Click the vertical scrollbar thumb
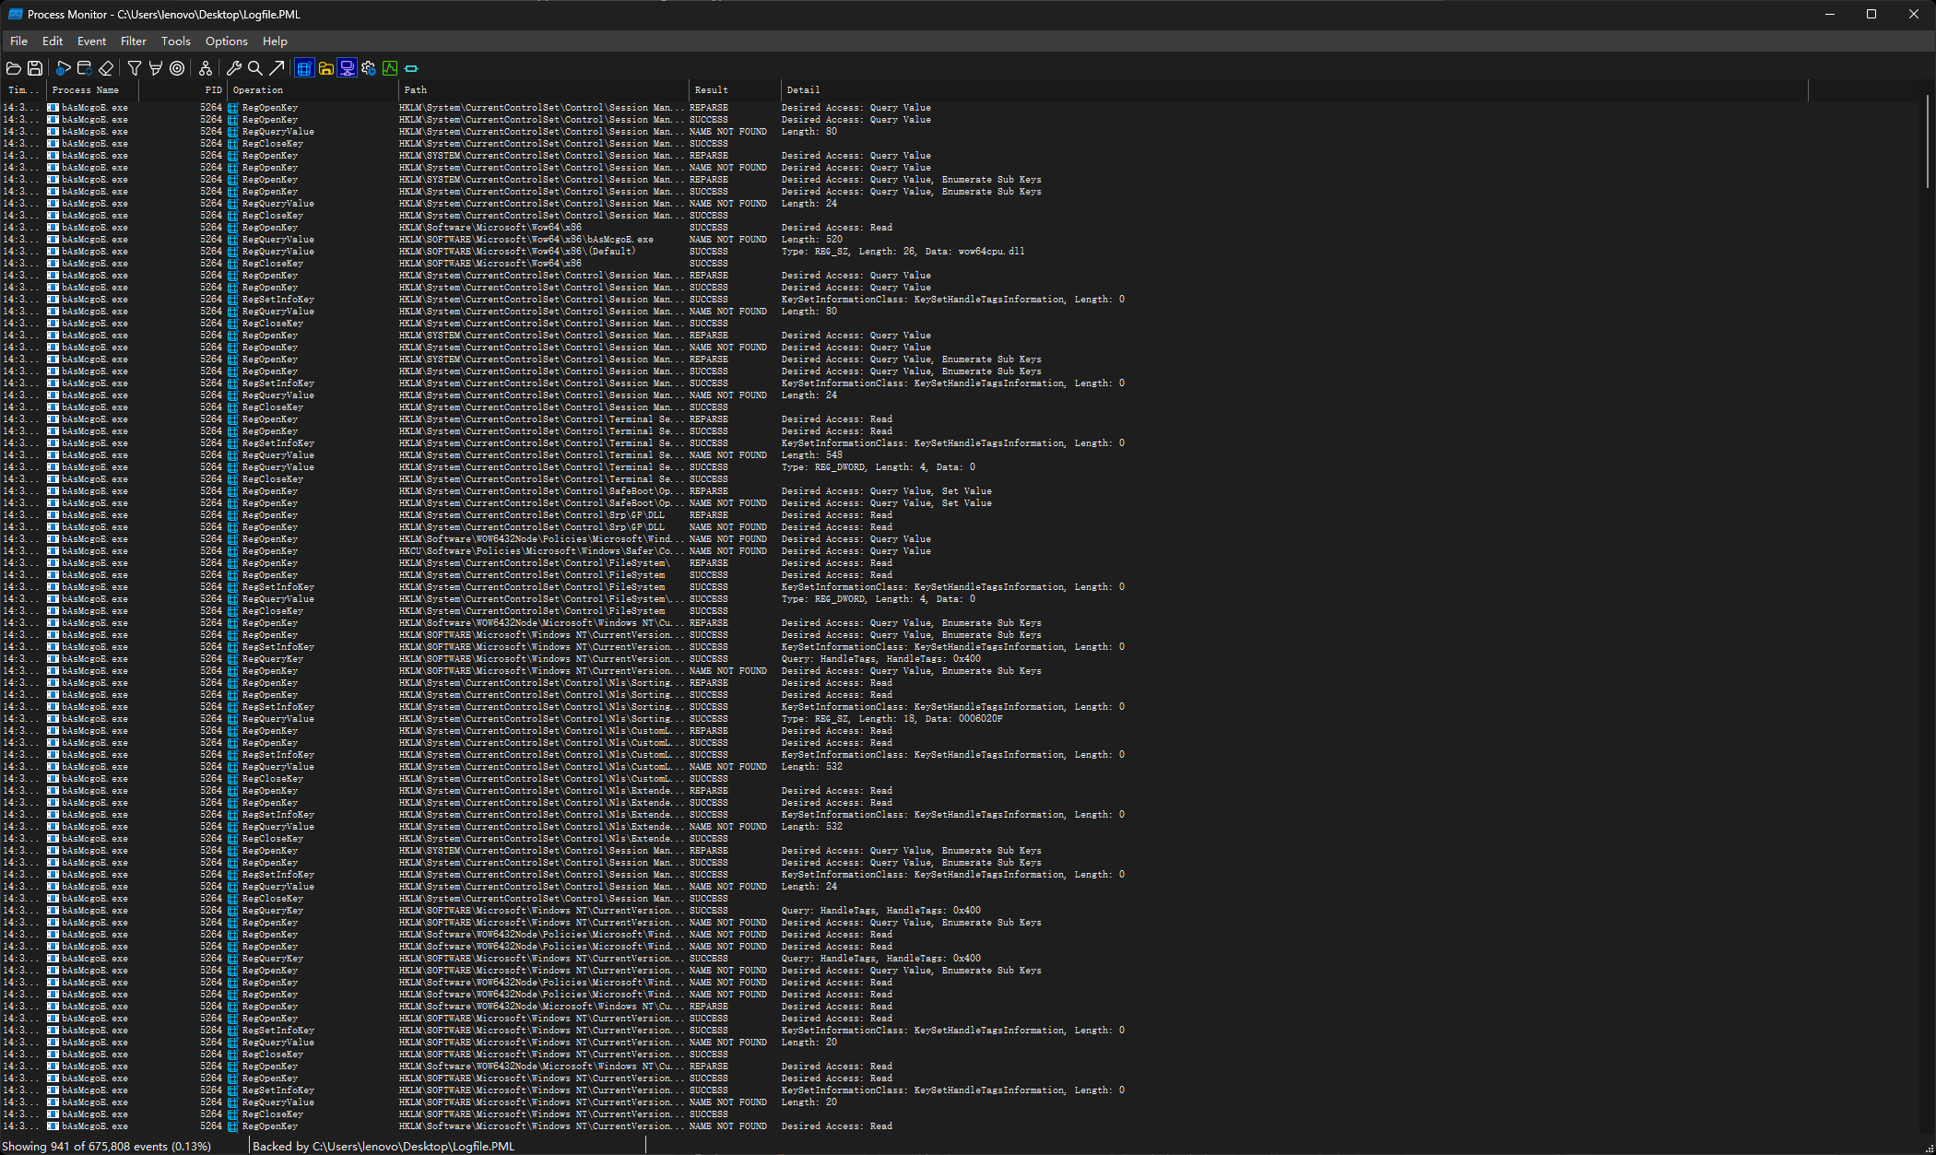 (x=1929, y=142)
